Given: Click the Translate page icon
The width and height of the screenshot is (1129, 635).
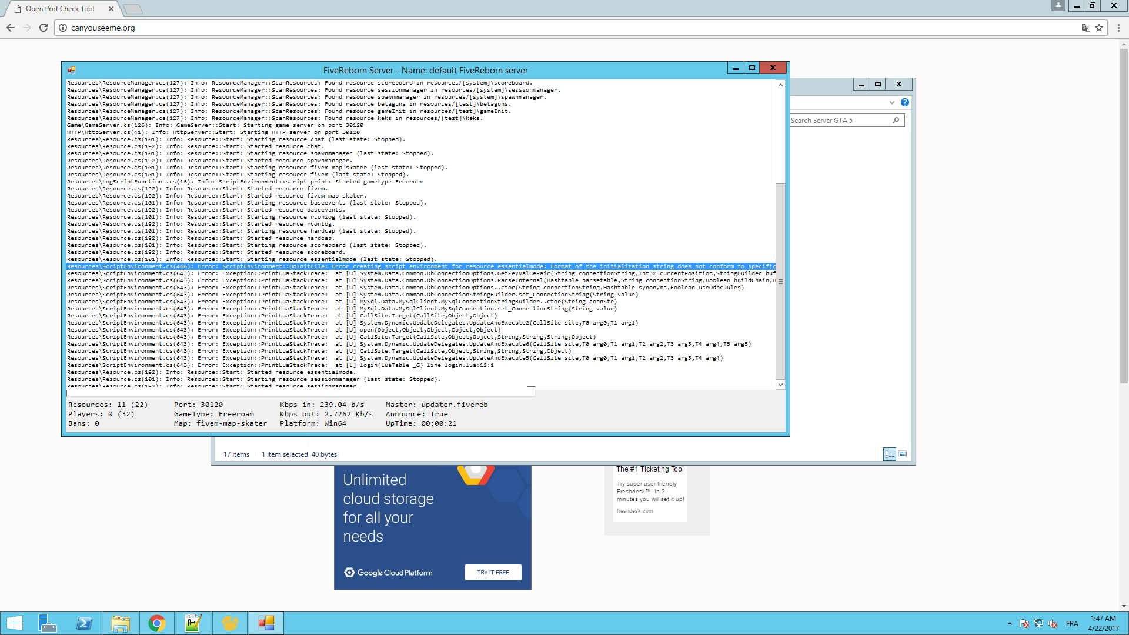Looking at the screenshot, I should click(x=1085, y=28).
